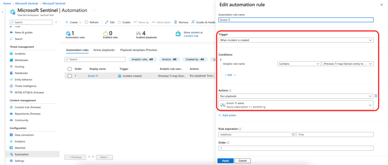Screen dimensions: 388x165
Task: Open the Content hub link
Action: click(x=191, y=36)
